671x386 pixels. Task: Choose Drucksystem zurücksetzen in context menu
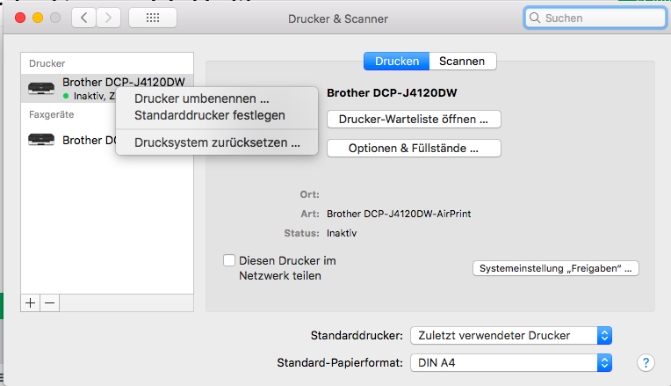[x=217, y=142]
